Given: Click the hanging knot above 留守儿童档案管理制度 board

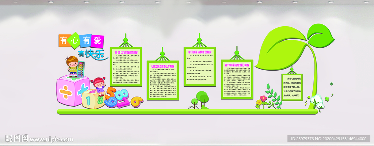Looking at the screenshot, I should click(199, 40).
